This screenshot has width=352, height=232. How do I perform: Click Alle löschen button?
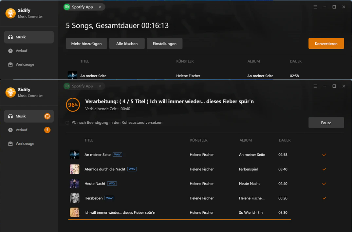click(127, 44)
